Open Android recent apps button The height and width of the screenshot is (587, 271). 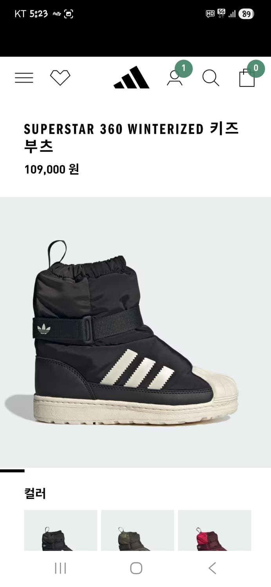point(60,568)
